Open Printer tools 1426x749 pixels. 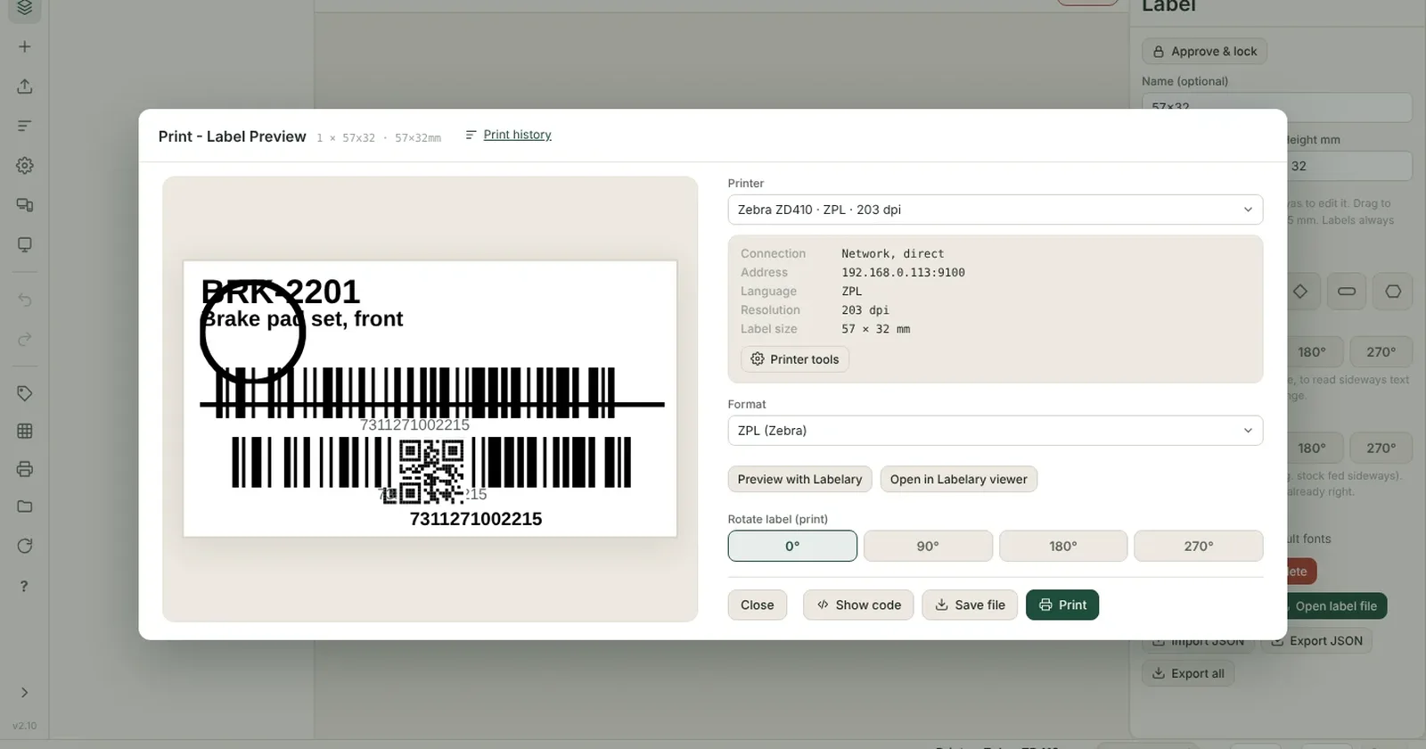[795, 359]
